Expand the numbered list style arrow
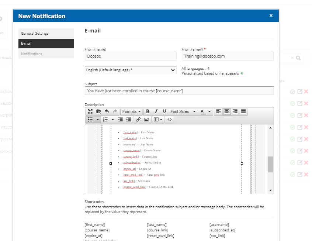 [x=112, y=120]
